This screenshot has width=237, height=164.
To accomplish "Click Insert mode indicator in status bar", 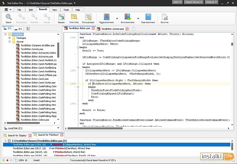I will [x=36, y=160].
